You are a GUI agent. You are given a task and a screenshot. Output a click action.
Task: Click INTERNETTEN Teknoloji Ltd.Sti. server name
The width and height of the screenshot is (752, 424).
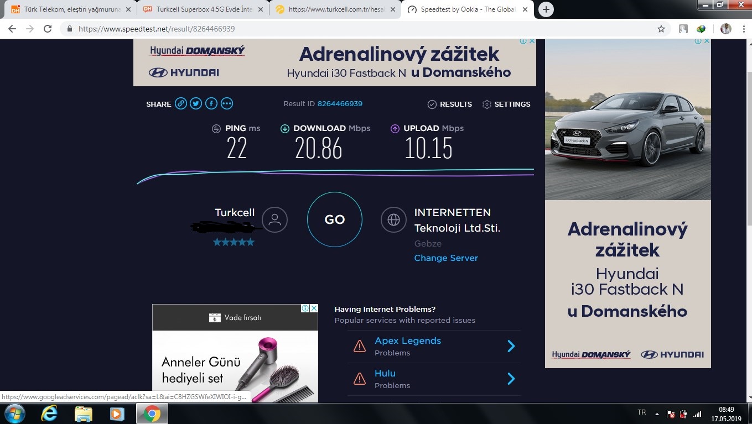457,220
